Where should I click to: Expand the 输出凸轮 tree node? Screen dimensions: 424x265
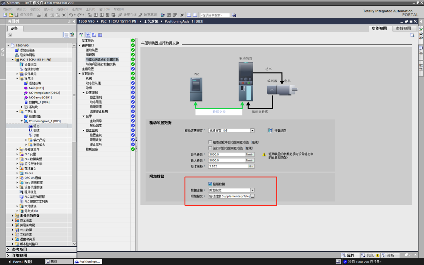click(26, 140)
